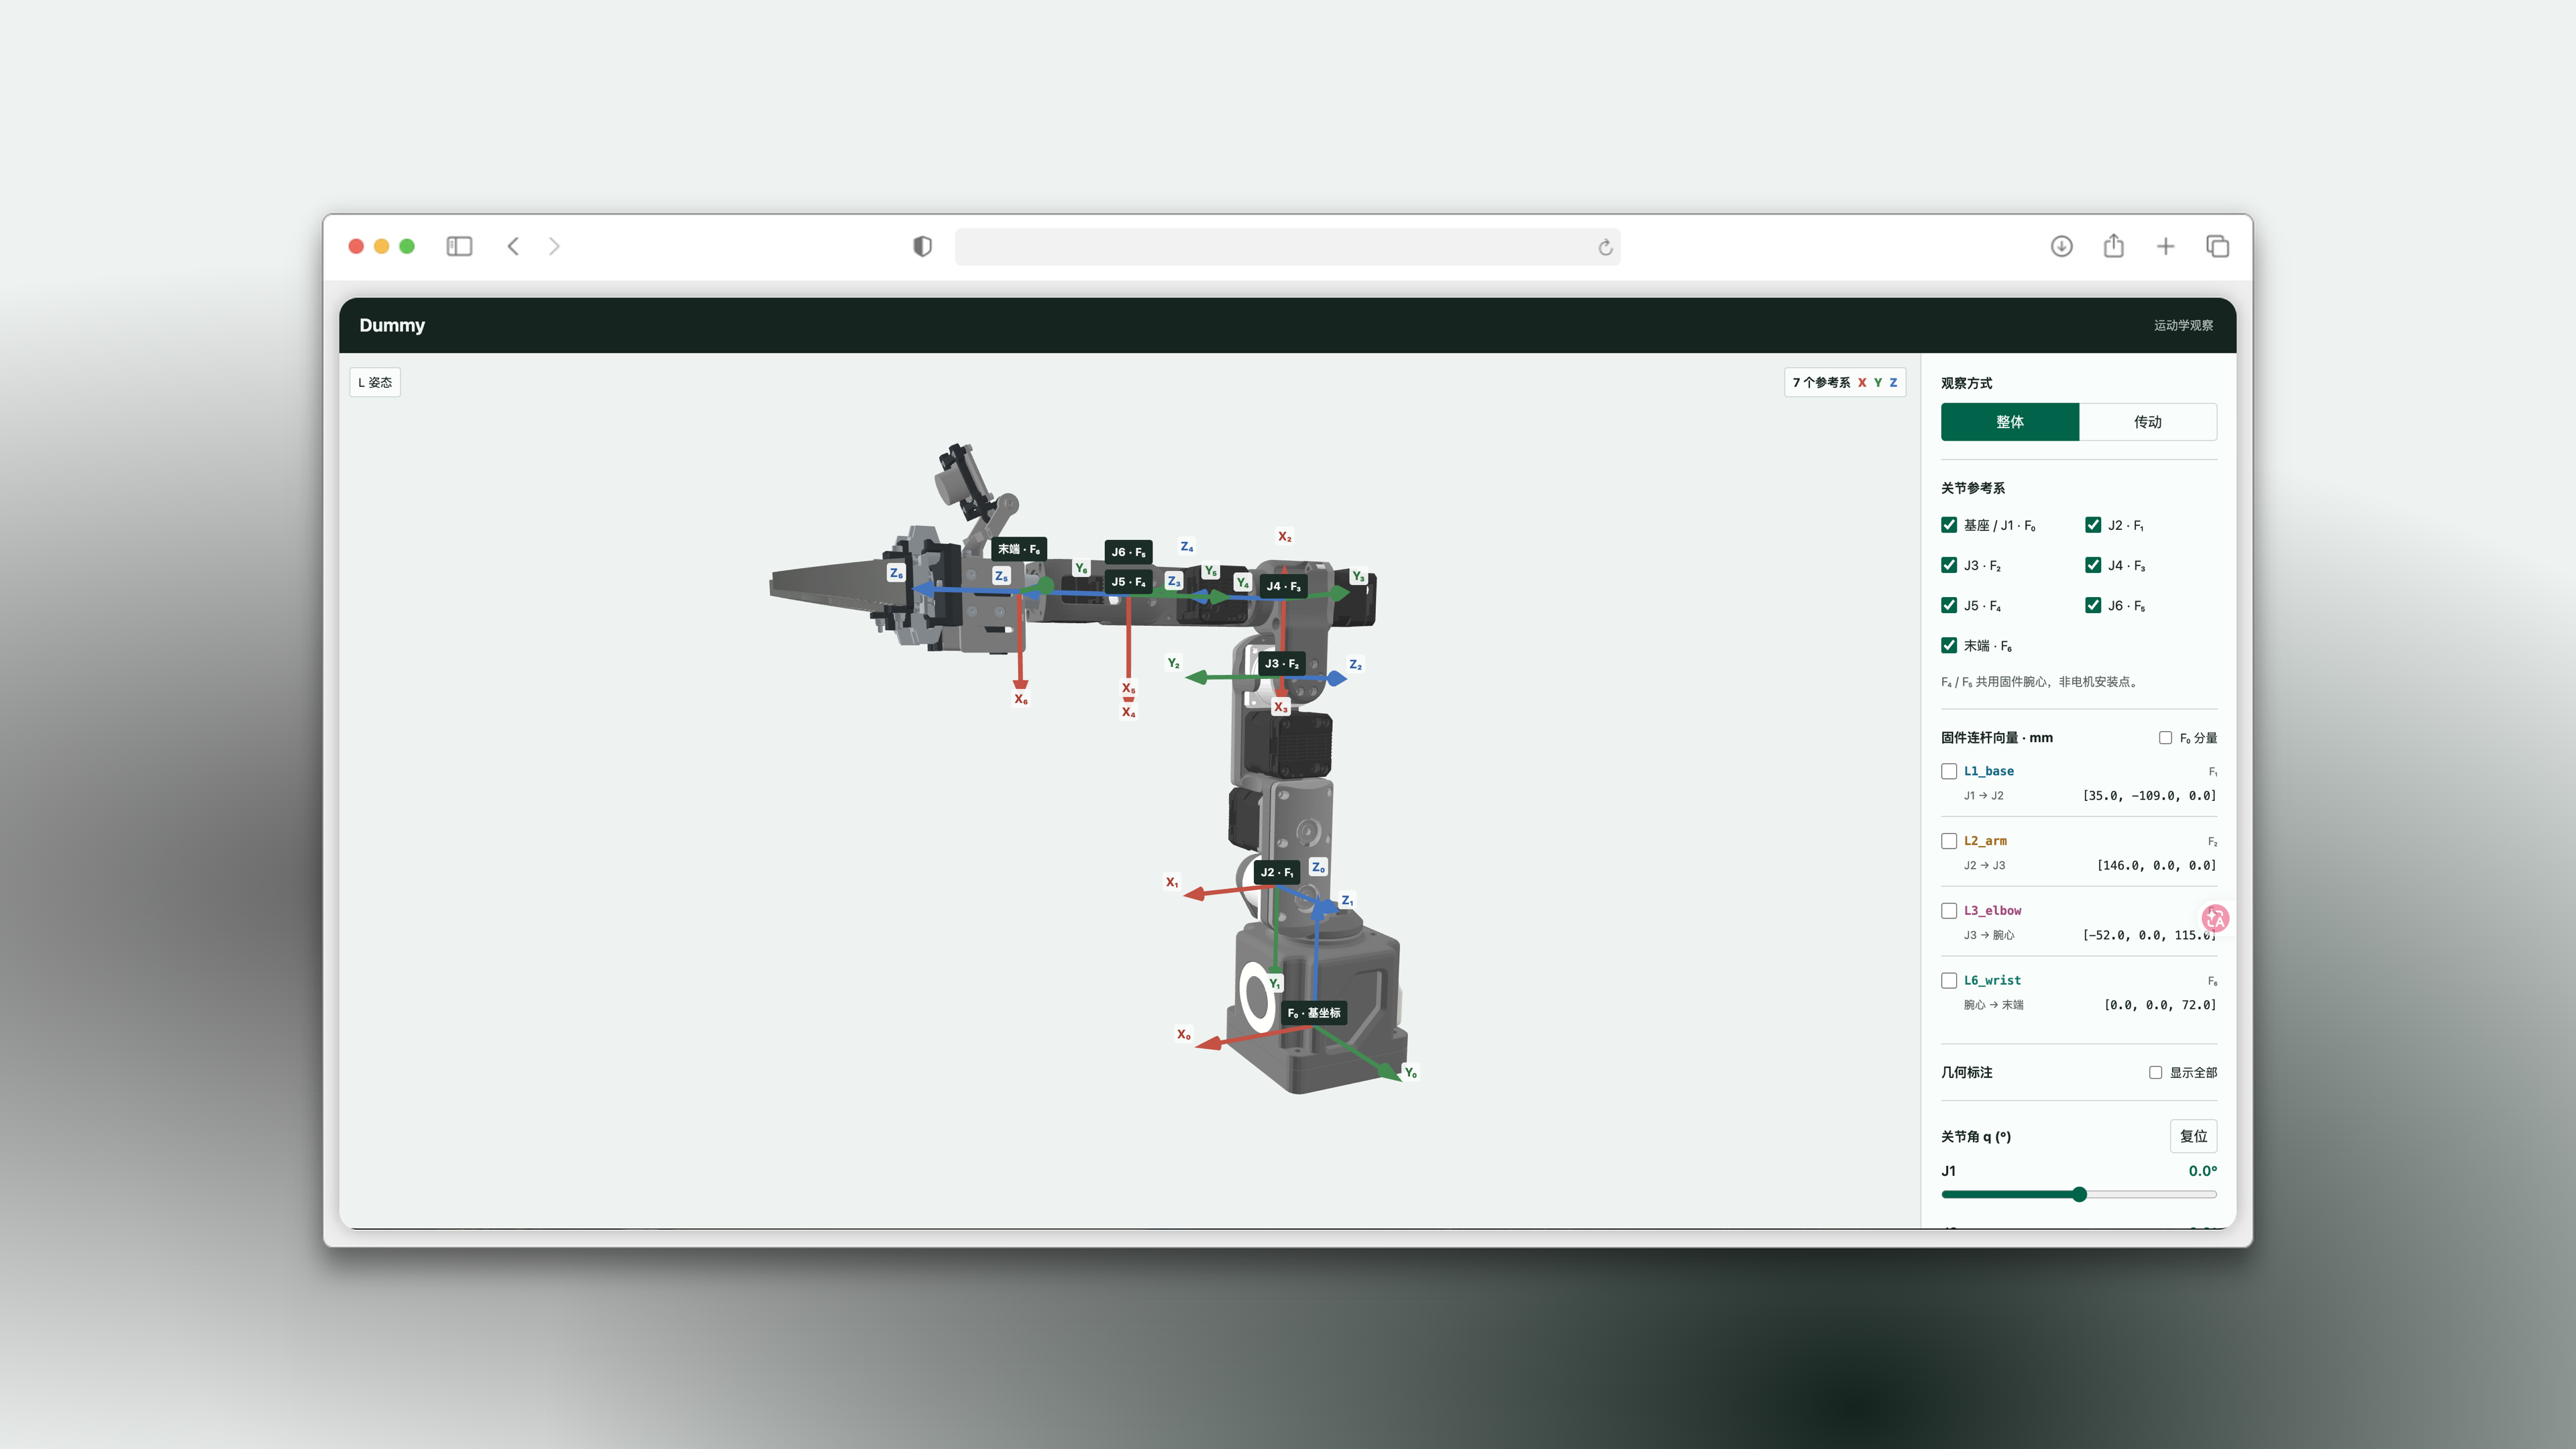This screenshot has width=2576, height=1449.
Task: Click the J2 · F₁ label in viewport
Action: [x=1276, y=872]
